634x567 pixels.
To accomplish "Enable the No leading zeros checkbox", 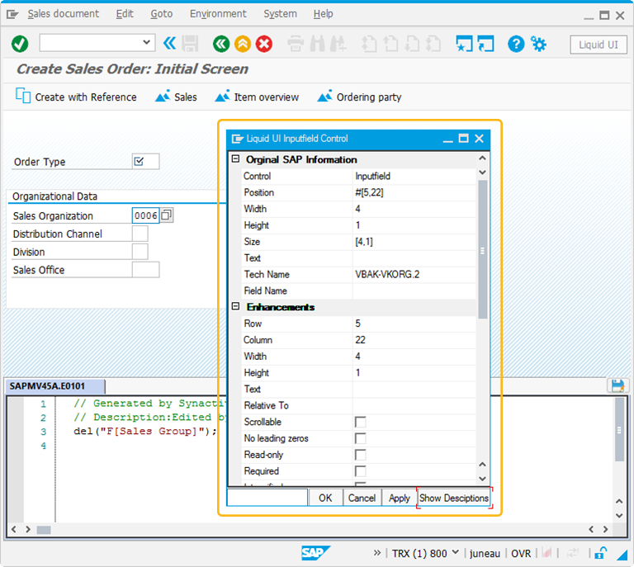I will 360,438.
